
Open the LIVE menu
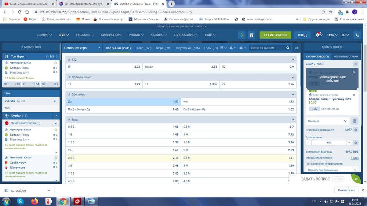[63, 35]
